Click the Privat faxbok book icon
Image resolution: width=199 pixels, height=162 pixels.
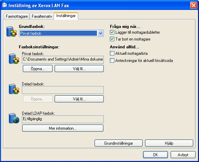pyautogui.click(x=14, y=59)
